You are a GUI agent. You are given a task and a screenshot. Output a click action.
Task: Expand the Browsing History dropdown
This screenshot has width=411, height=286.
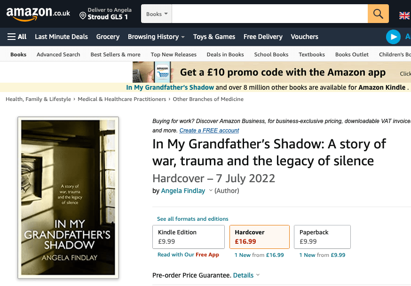point(156,37)
